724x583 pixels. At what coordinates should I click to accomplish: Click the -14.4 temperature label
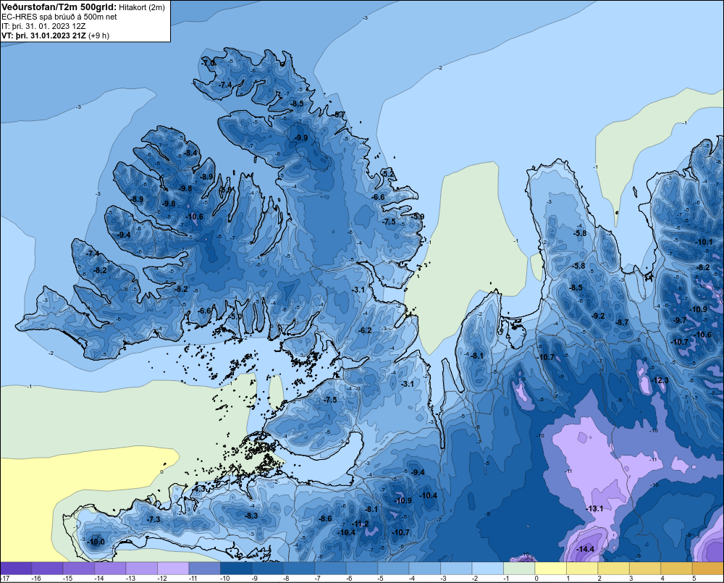click(x=586, y=549)
